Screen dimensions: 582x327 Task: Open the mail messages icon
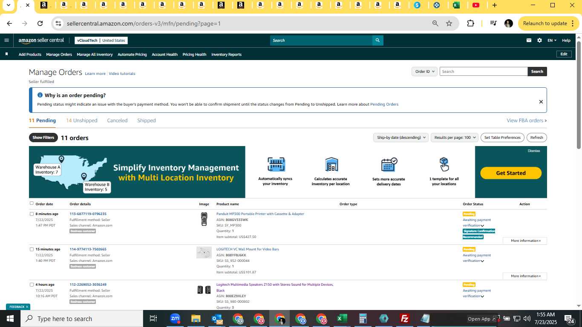click(529, 40)
